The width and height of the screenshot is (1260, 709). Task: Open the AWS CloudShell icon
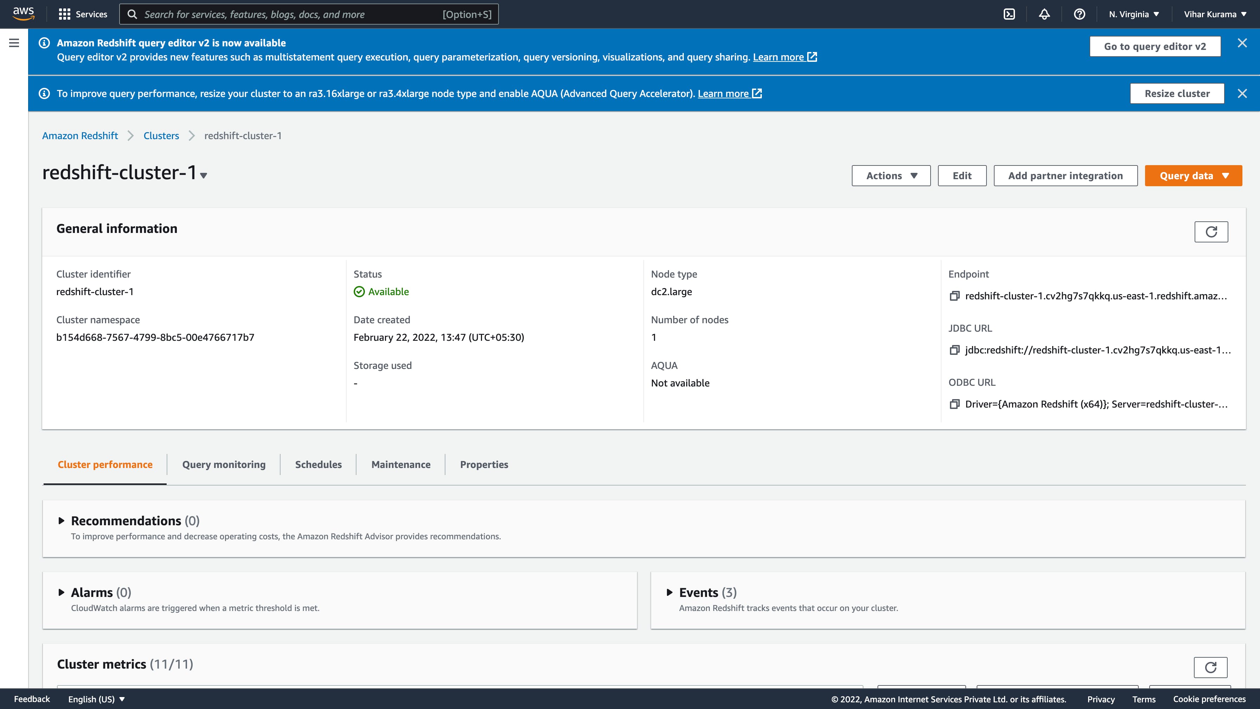click(x=1009, y=14)
